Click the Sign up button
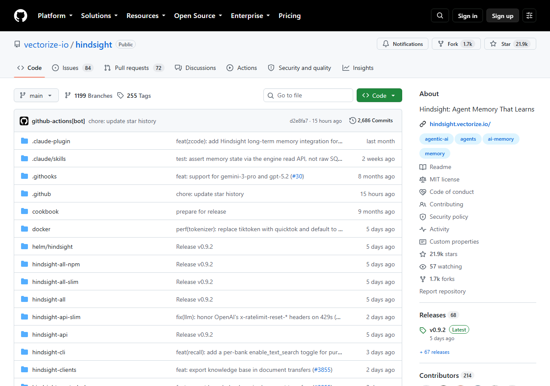The width and height of the screenshot is (550, 386). tap(503, 15)
